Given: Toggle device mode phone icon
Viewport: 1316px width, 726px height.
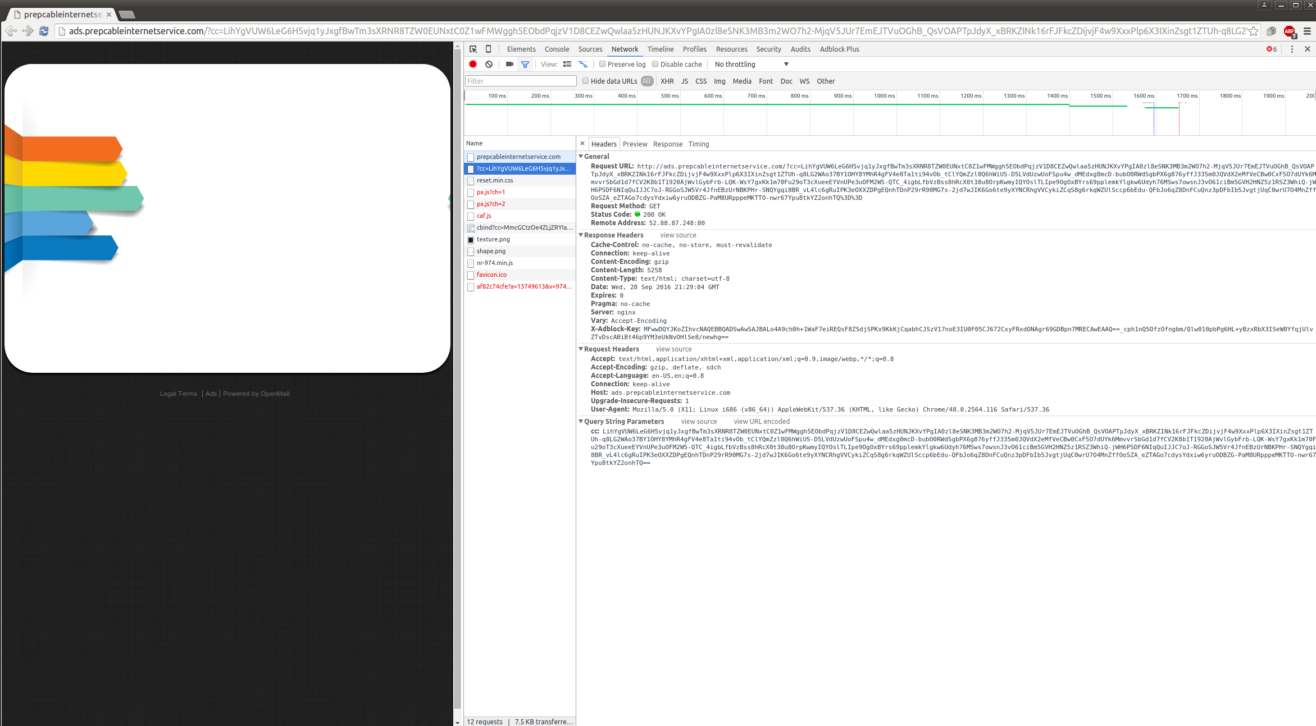Looking at the screenshot, I should (x=488, y=49).
